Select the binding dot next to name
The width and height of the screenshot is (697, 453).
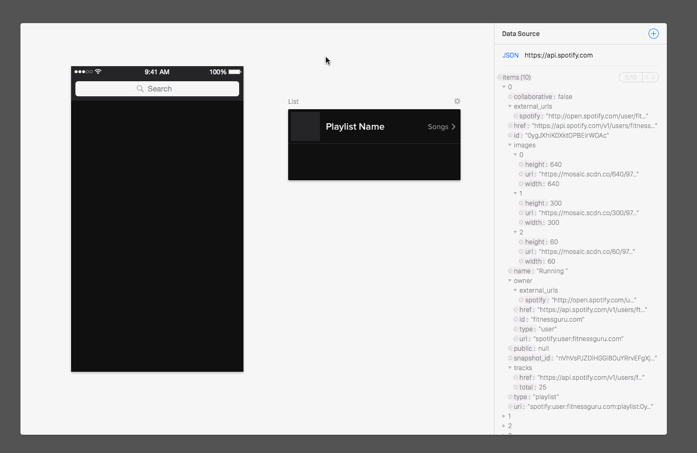(511, 271)
